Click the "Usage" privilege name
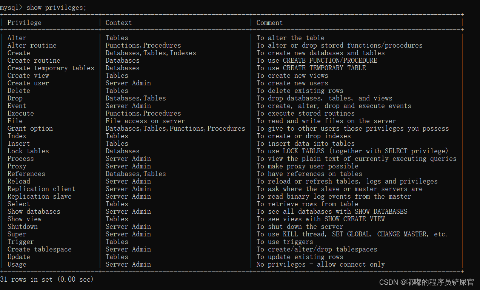Viewport: 480px width, 290px height. pyautogui.click(x=17, y=264)
